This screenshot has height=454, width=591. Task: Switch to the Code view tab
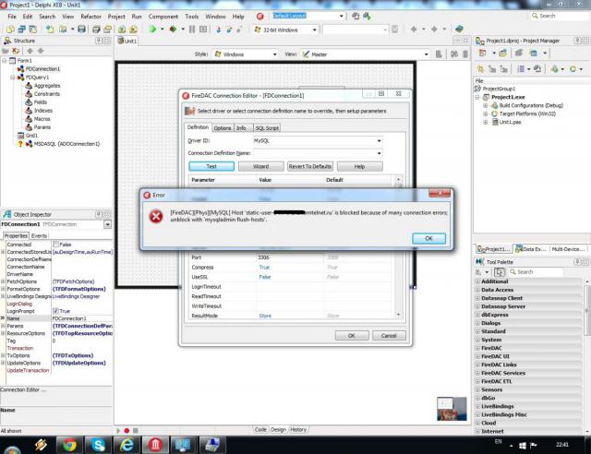pyautogui.click(x=260, y=429)
